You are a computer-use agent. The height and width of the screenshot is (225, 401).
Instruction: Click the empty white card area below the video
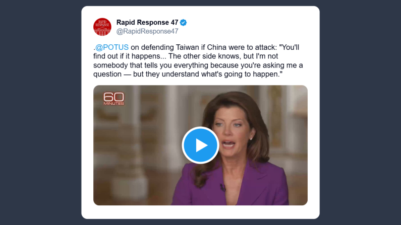click(x=200, y=212)
